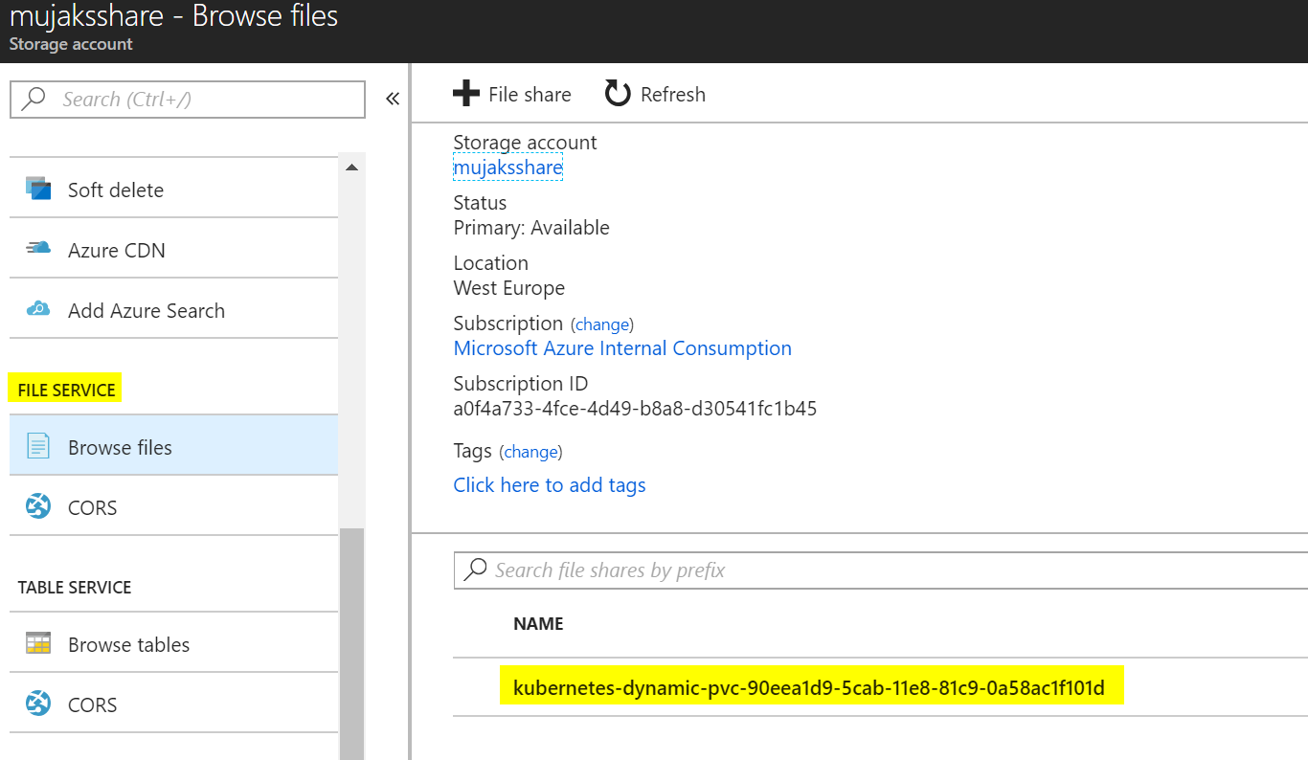Image resolution: width=1308 pixels, height=760 pixels.
Task: Open the Soft delete menu item
Action: point(173,190)
